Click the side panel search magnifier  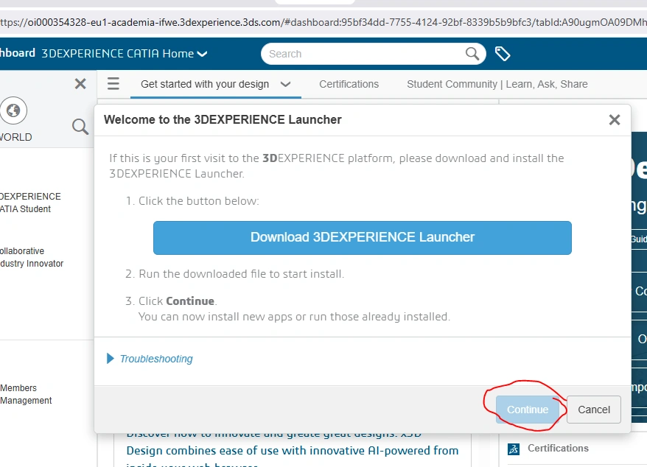[80, 127]
